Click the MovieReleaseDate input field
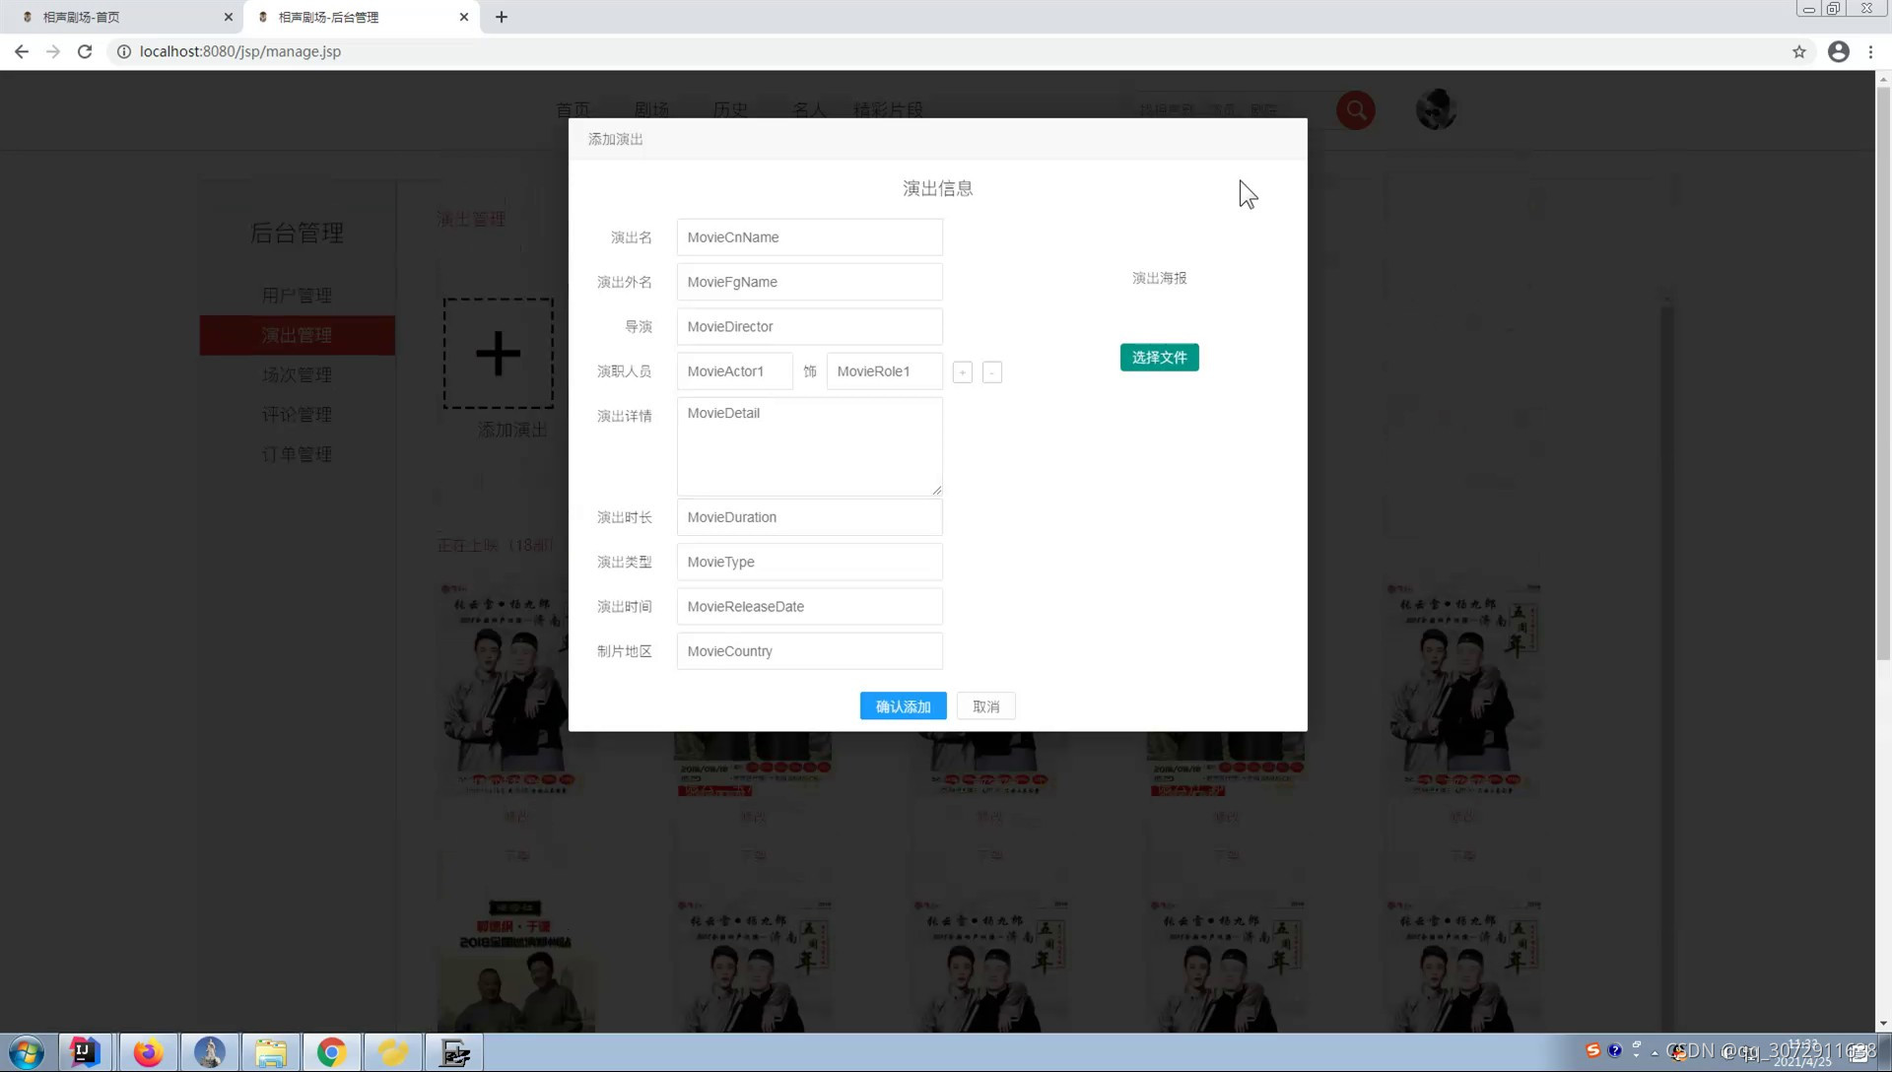1892x1072 pixels. coord(809,606)
